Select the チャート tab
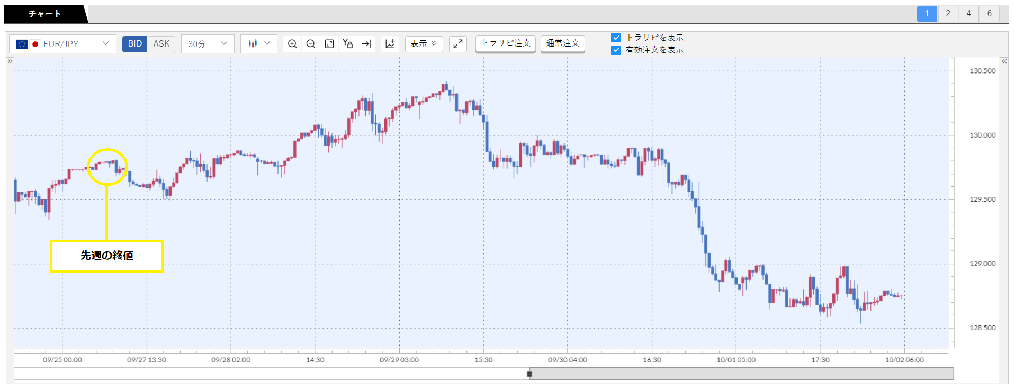1015x390 pixels. [x=45, y=14]
